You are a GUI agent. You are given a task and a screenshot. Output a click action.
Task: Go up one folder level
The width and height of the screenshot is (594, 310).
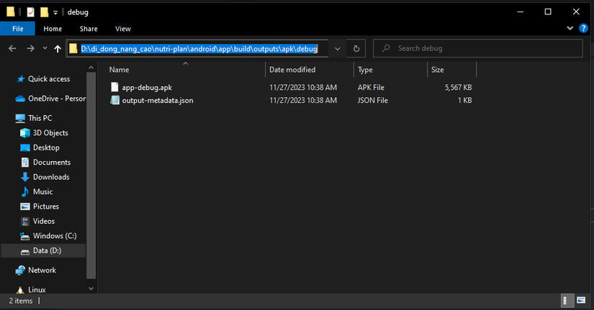click(x=58, y=48)
